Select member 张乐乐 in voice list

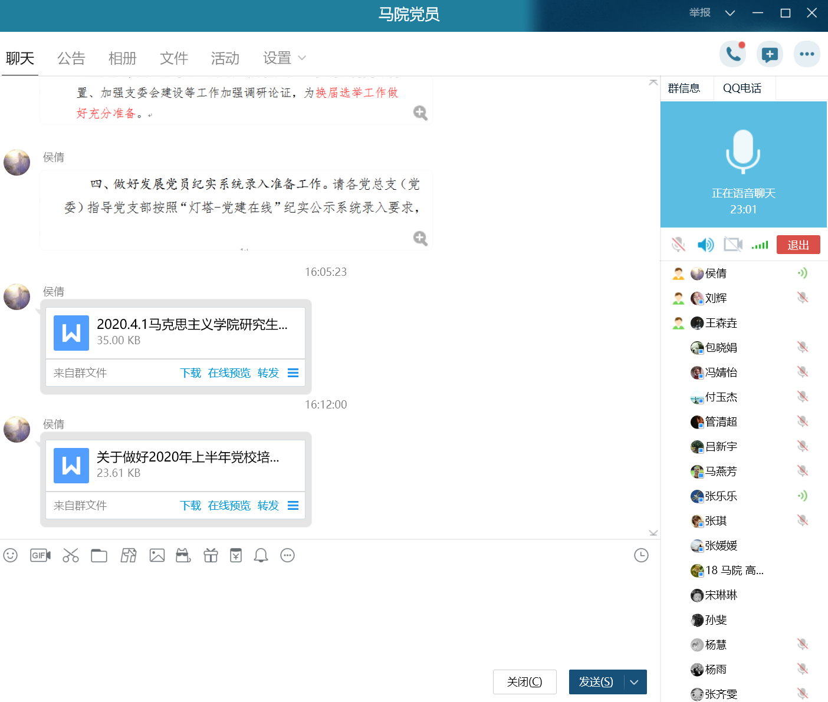point(721,496)
